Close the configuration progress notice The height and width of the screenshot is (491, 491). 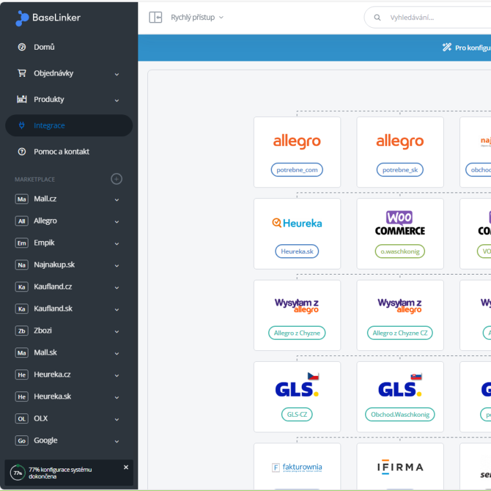click(x=126, y=467)
